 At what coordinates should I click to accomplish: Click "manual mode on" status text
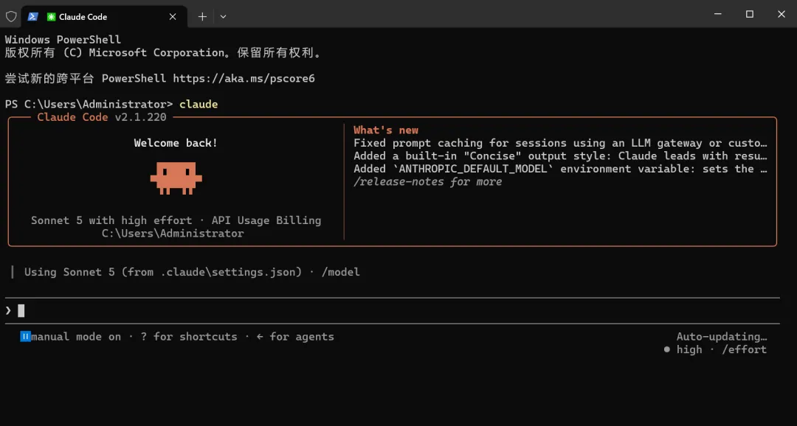(76, 337)
